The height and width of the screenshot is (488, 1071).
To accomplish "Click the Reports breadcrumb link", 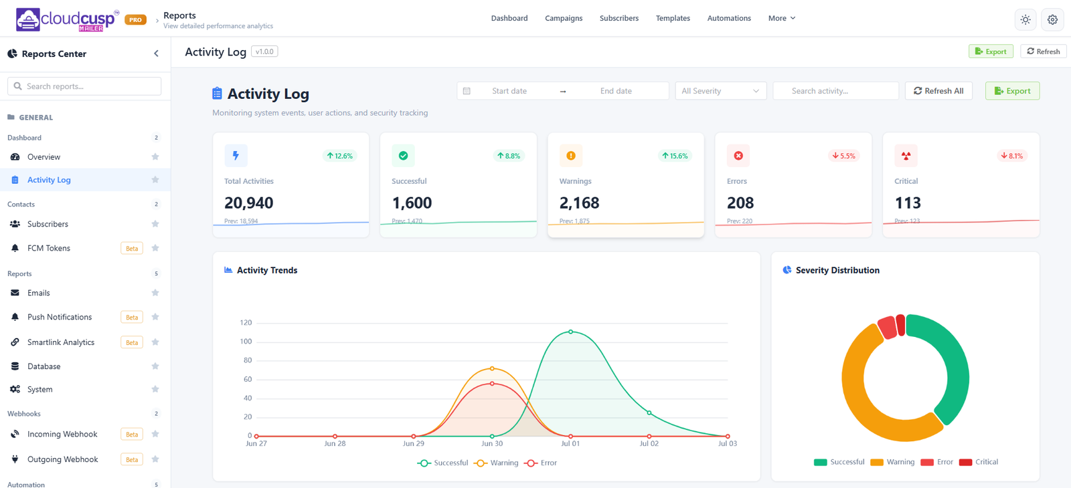I will pos(179,15).
